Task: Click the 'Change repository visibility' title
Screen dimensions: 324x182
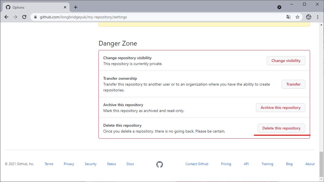Action: 127,58
